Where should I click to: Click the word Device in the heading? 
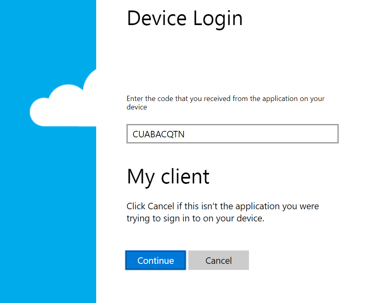pyautogui.click(x=157, y=18)
